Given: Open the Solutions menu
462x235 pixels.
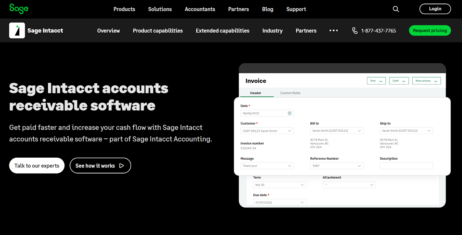Looking at the screenshot, I should pos(160,9).
